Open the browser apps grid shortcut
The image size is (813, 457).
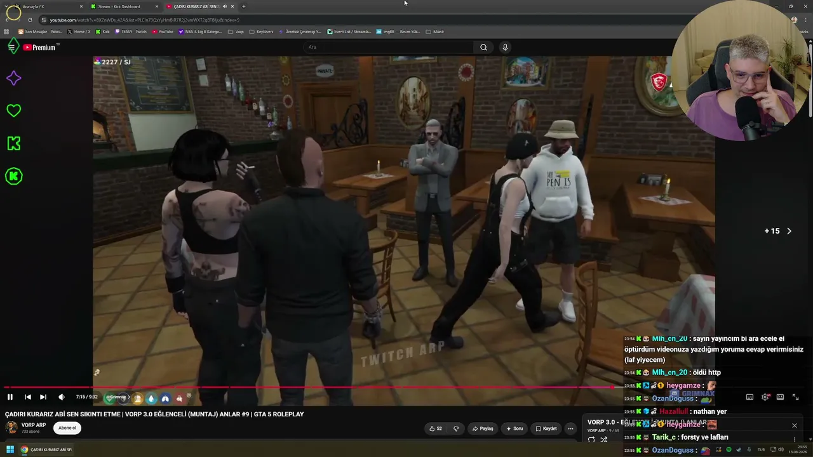[x=6, y=32]
